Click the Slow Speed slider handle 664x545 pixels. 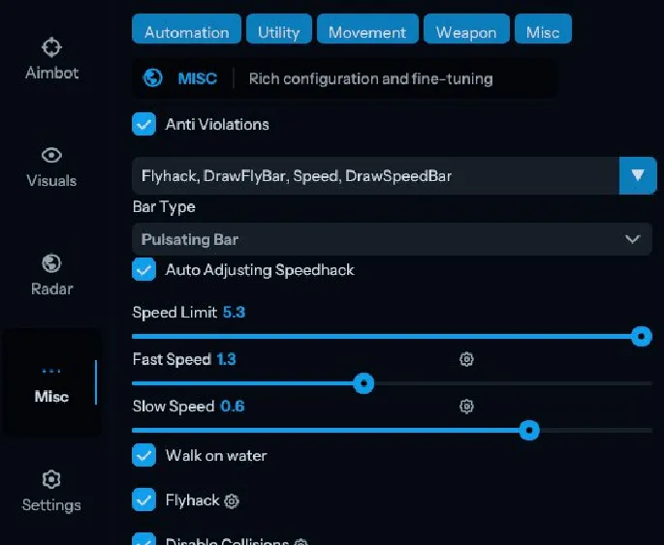528,430
